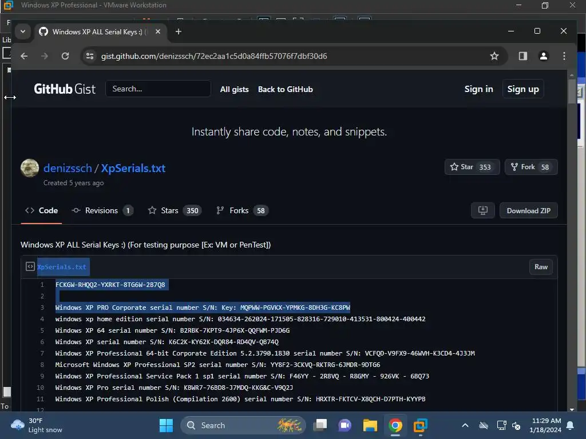This screenshot has height=439, width=586.
Task: Close the Windows XP ALL Serial Keys tab
Action: [x=158, y=32]
